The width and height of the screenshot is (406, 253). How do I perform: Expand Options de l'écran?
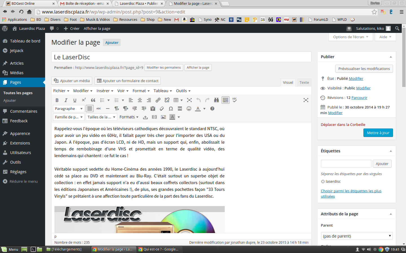click(x=351, y=37)
